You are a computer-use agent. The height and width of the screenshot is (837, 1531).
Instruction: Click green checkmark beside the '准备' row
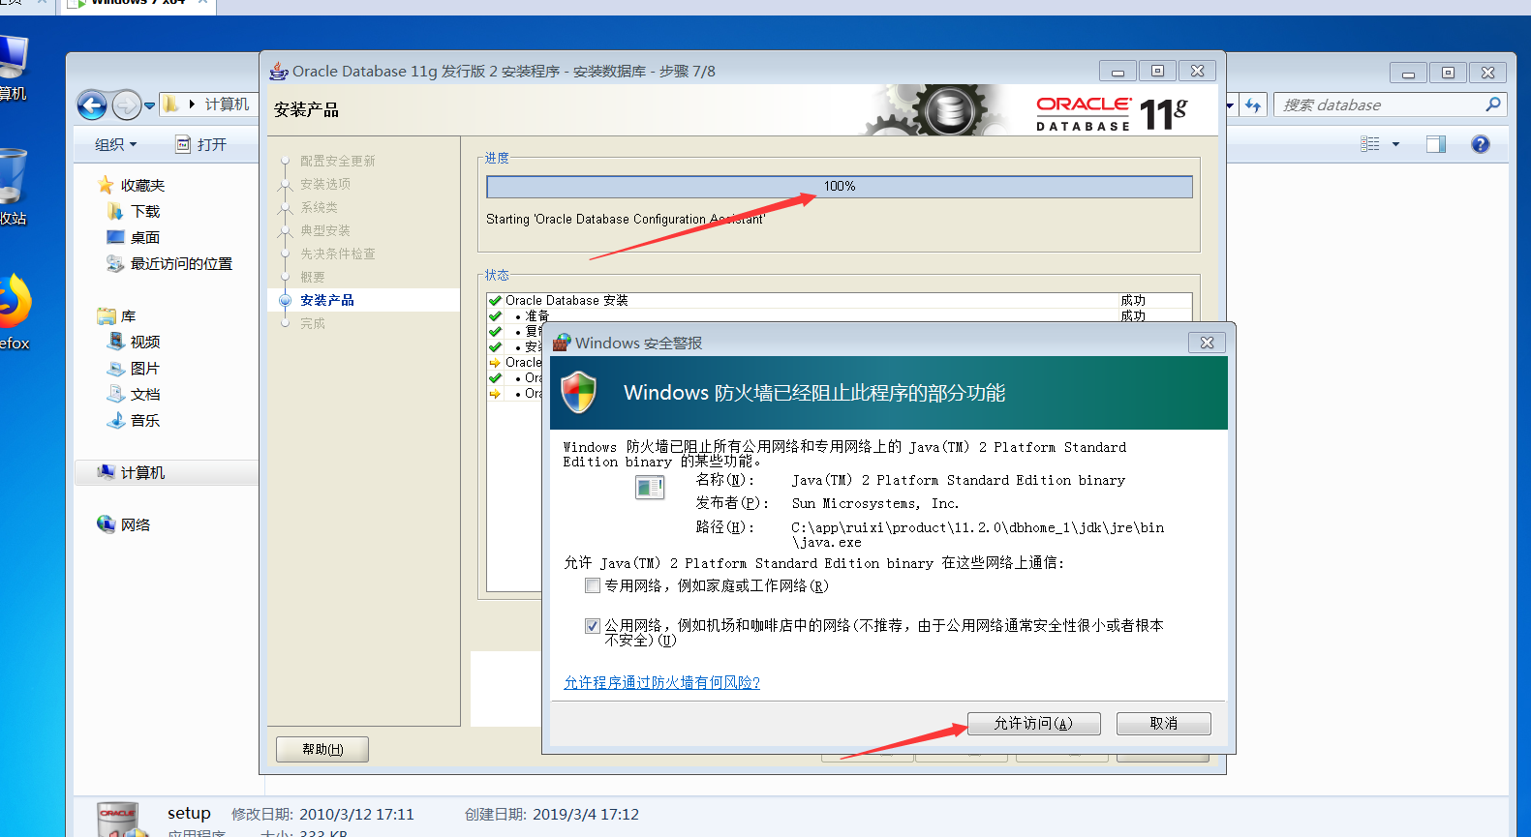(495, 316)
